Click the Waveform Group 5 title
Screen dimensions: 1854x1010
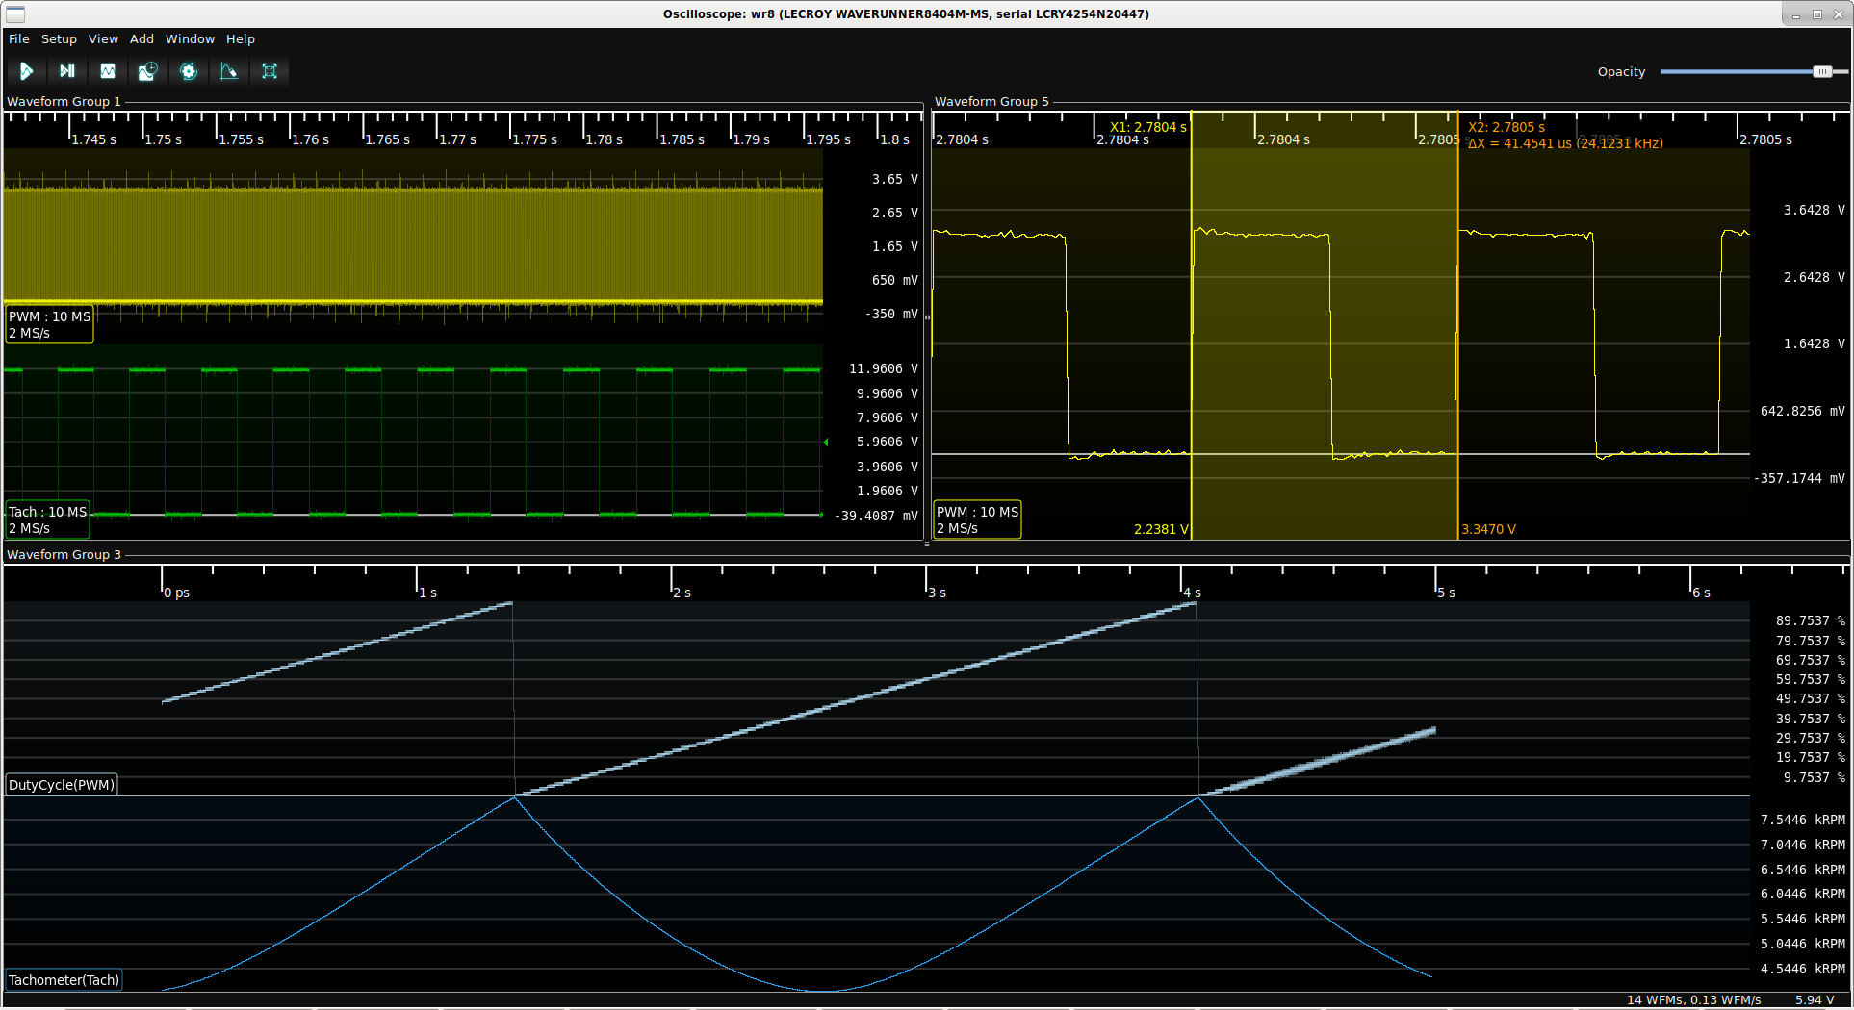(991, 101)
